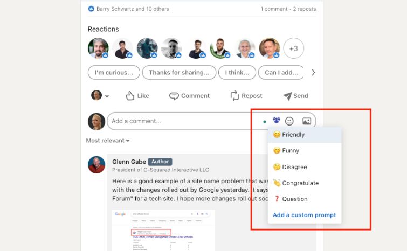Screen dimensions: 407x251
Task: Select the Funny tone option
Action: tap(291, 151)
